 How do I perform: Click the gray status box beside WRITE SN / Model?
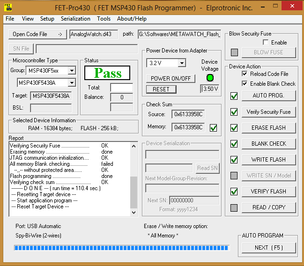coord(234,176)
